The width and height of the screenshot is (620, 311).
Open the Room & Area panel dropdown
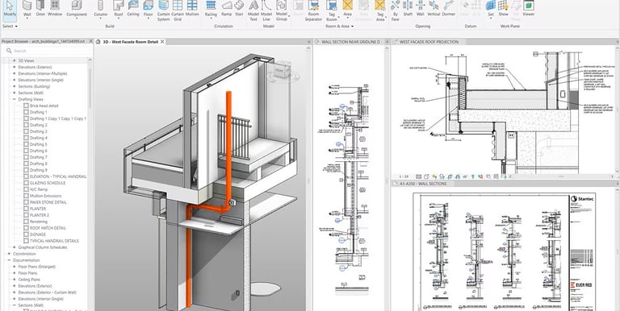click(x=339, y=26)
